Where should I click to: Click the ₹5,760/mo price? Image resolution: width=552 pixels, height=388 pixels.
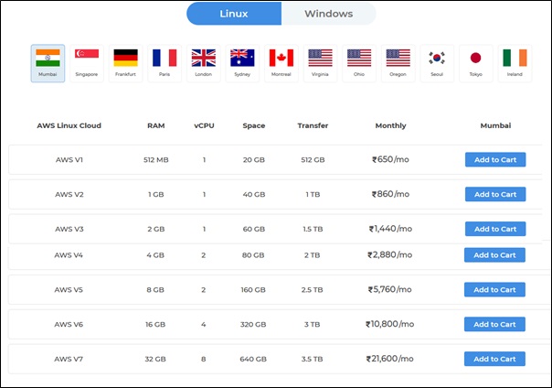tap(389, 289)
